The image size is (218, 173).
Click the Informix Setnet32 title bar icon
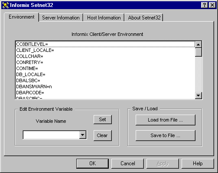point(6,5)
